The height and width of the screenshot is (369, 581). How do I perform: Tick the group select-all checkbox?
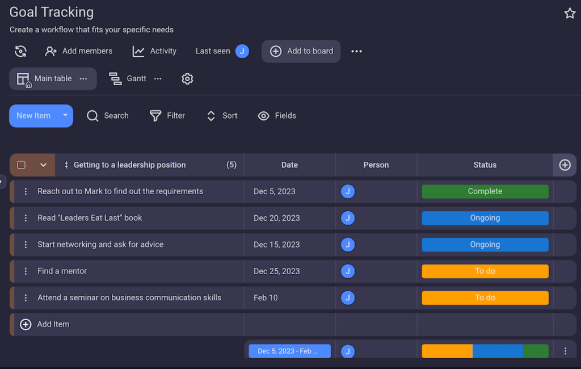coord(22,165)
